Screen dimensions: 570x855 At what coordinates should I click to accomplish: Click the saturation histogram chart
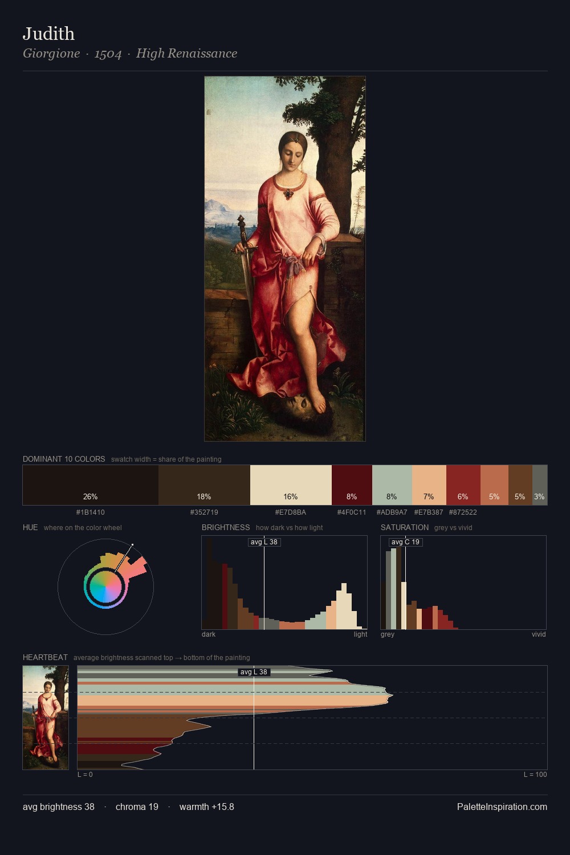point(463,583)
